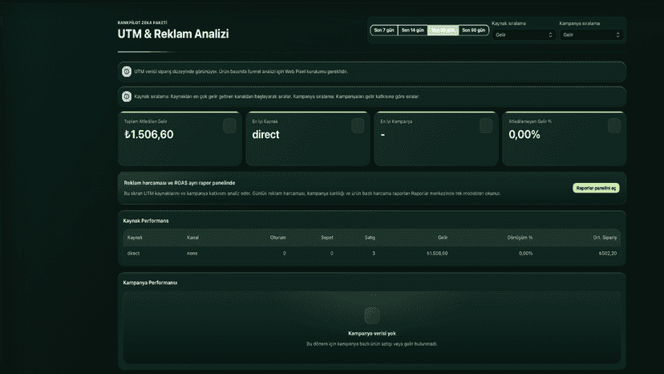This screenshot has height=374, width=664.
Task: Click the direct row in Kaynak Performans
Action: 372,253
